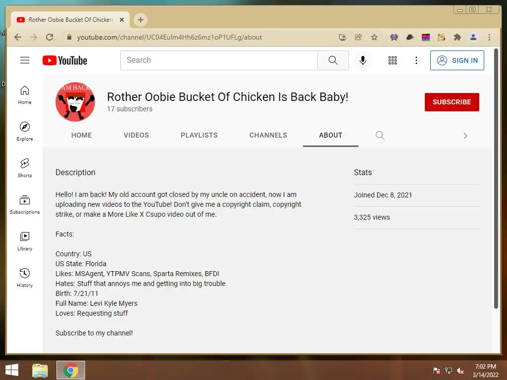The width and height of the screenshot is (507, 380).
Task: Bookmark this page with the star
Action: coord(374,37)
